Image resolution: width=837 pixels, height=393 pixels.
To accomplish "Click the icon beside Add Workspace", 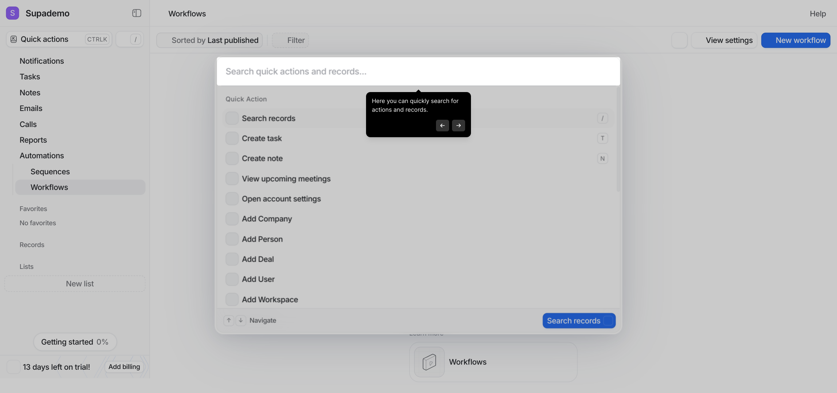I will pos(232,299).
